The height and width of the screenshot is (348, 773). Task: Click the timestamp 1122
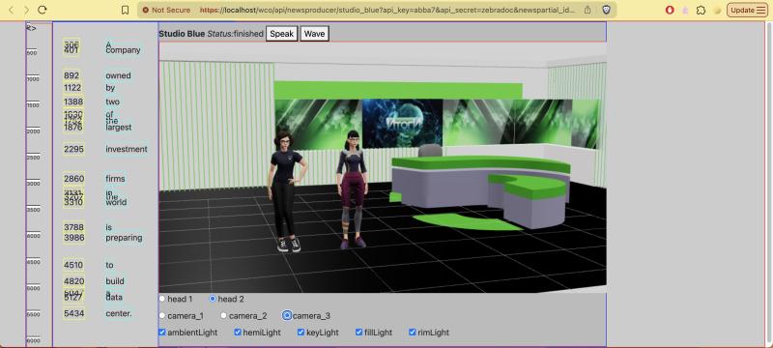[x=72, y=88]
